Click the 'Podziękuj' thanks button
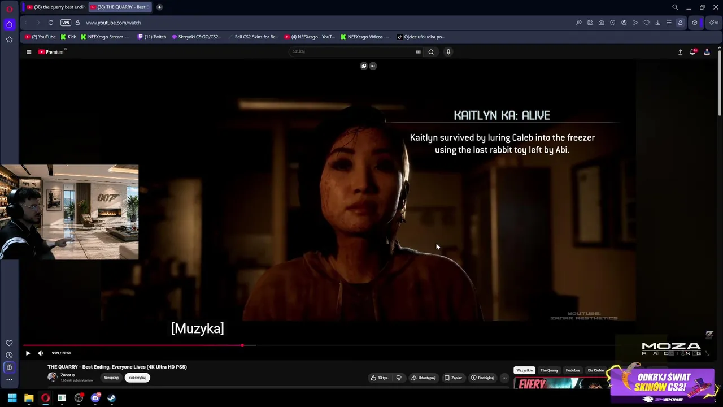Viewport: 723px width, 407px height. pyautogui.click(x=482, y=378)
